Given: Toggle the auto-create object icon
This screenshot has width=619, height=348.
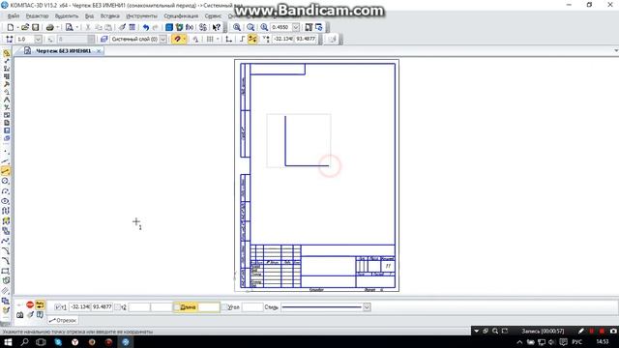Looking at the screenshot, I should click(40, 304).
